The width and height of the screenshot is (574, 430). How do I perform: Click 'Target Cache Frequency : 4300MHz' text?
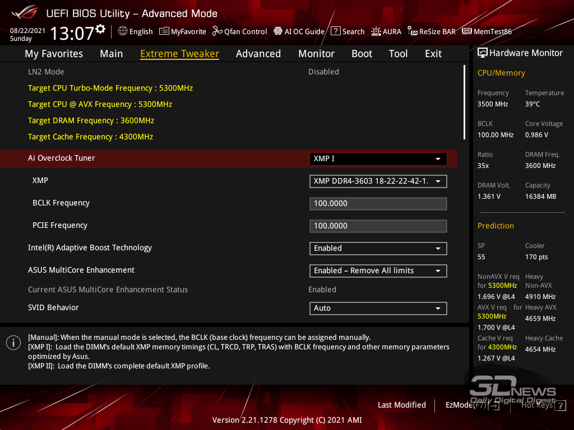point(90,137)
